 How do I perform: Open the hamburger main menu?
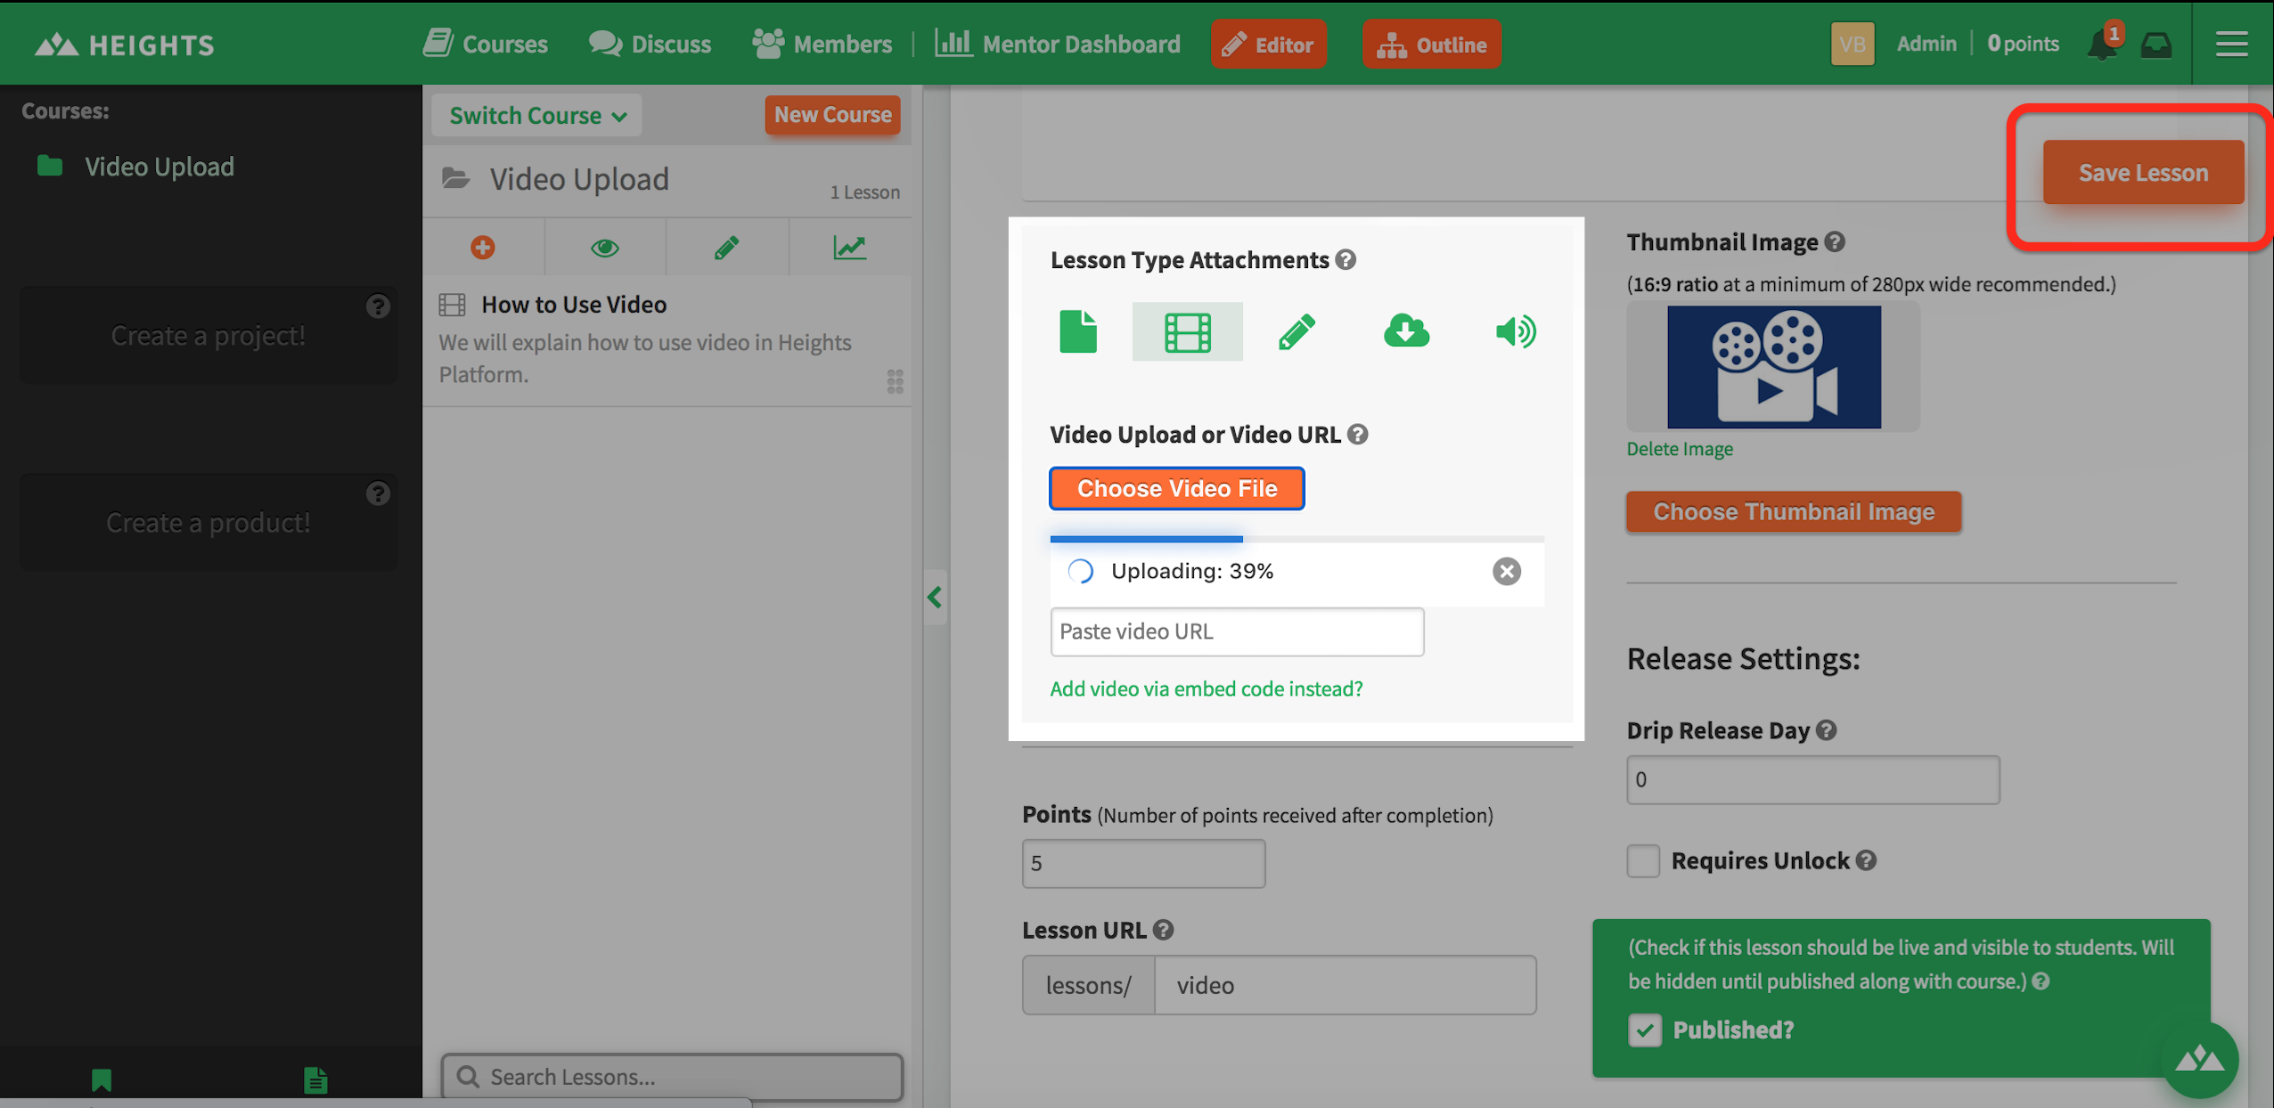pos(2231,44)
